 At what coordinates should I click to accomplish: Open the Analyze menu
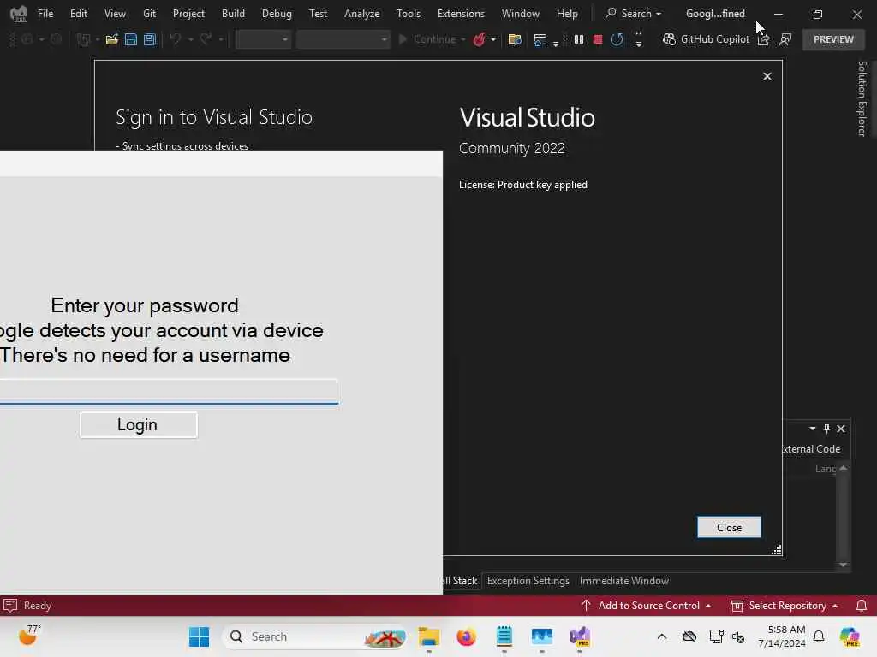coord(362,14)
